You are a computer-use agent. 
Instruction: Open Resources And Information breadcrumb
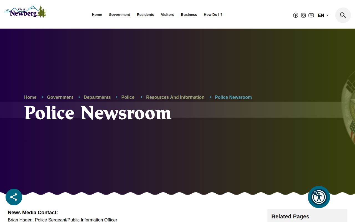[175, 97]
